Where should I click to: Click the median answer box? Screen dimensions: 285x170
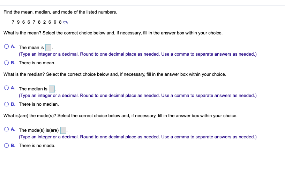click(52, 89)
